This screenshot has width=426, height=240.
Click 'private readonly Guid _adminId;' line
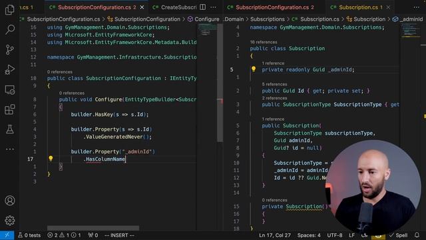(x=308, y=69)
